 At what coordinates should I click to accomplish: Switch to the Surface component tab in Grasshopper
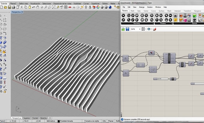[161, 11]
